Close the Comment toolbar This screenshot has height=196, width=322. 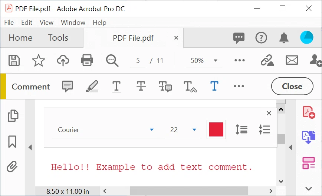292,86
